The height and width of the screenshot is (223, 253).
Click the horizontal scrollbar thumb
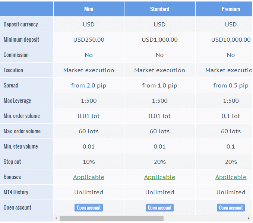click(x=111, y=218)
